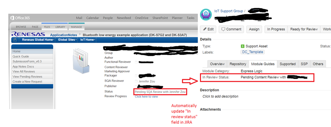Open Mail in Office 365 bar
Viewport: 331px width, 127px height.
pyautogui.click(x=79, y=18)
